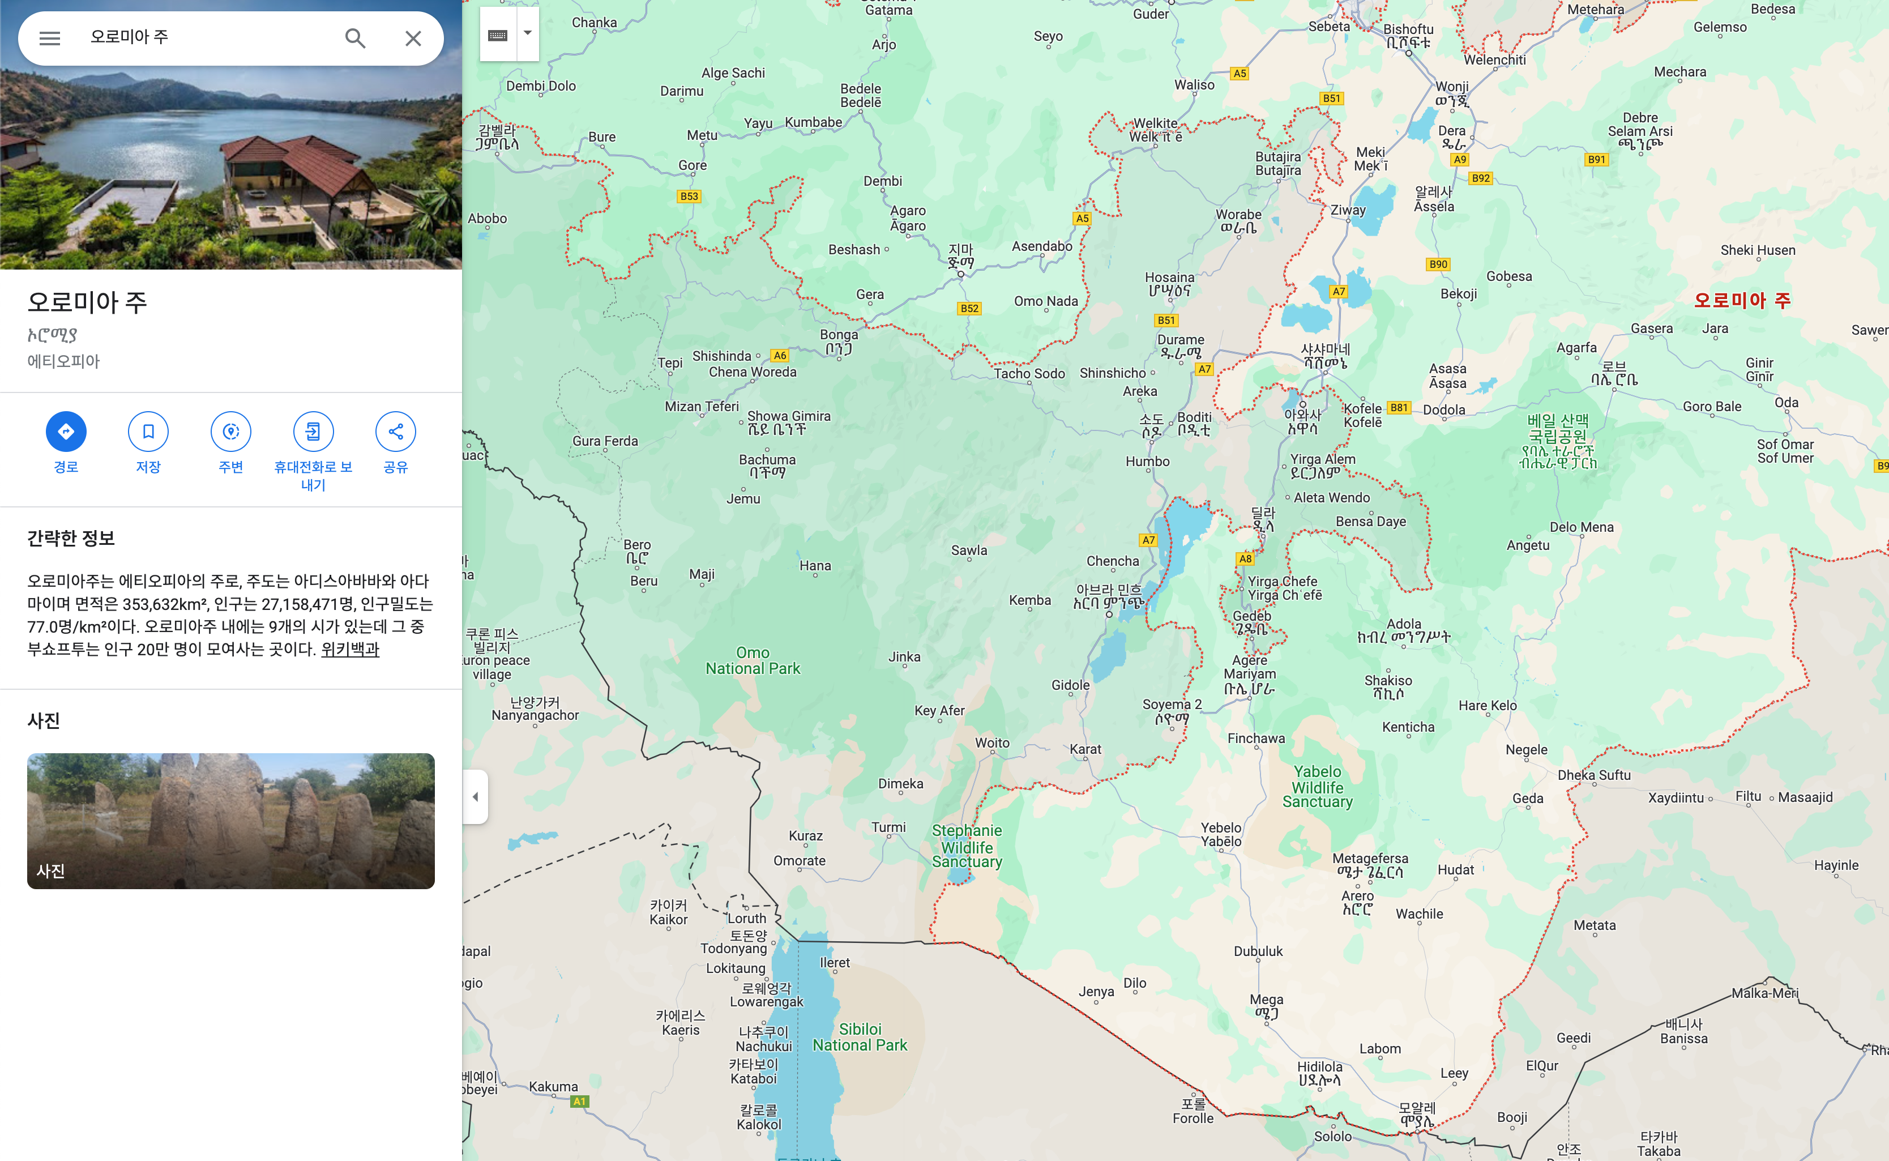Toggle the on-screen keyboard input tool

498,35
